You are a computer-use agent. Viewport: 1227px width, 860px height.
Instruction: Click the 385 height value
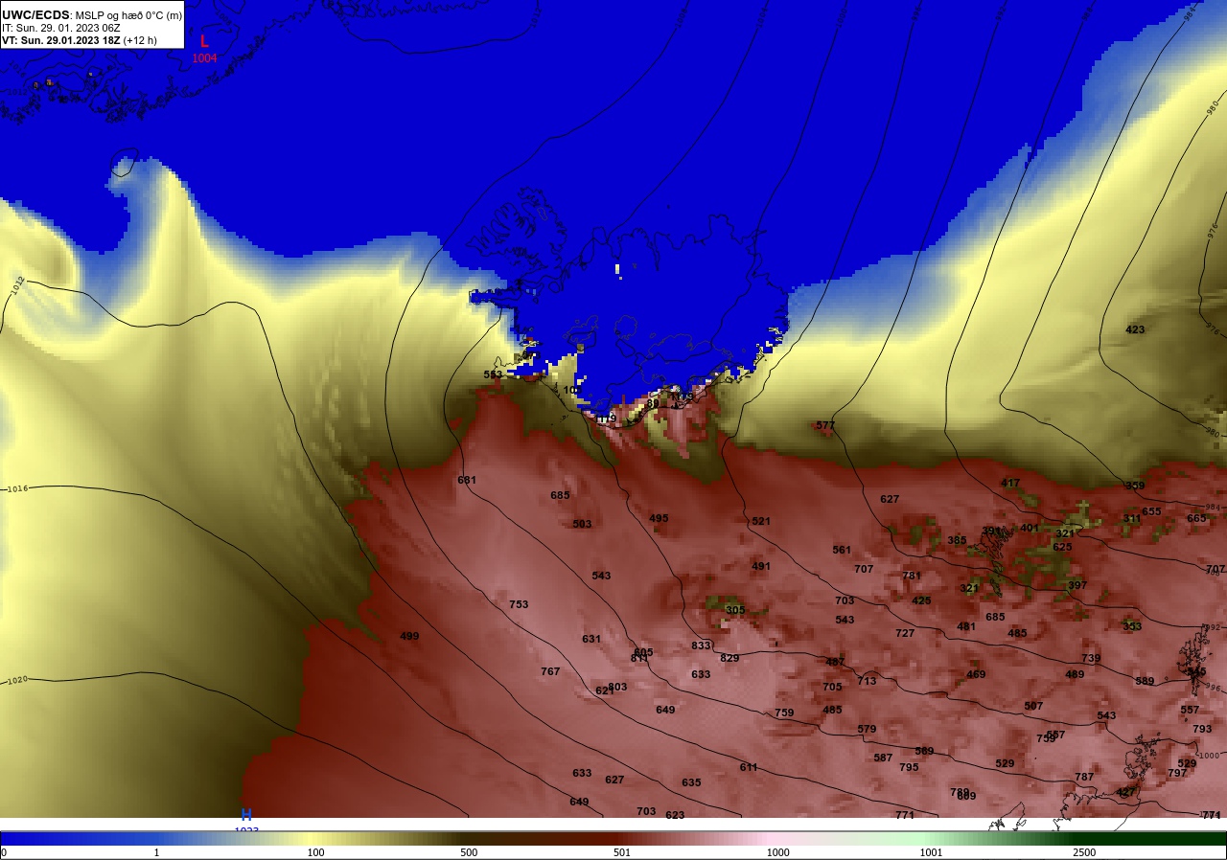click(x=957, y=540)
